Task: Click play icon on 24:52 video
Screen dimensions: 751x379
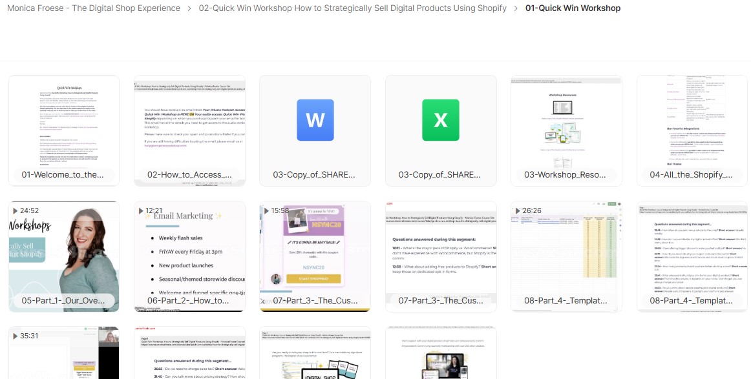Action: click(14, 210)
